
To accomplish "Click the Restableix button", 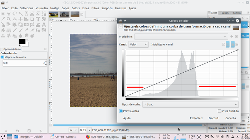I will click(196, 118).
